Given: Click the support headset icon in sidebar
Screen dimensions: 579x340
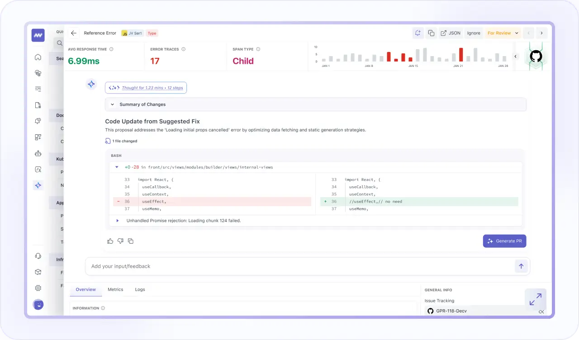Looking at the screenshot, I should point(38,255).
